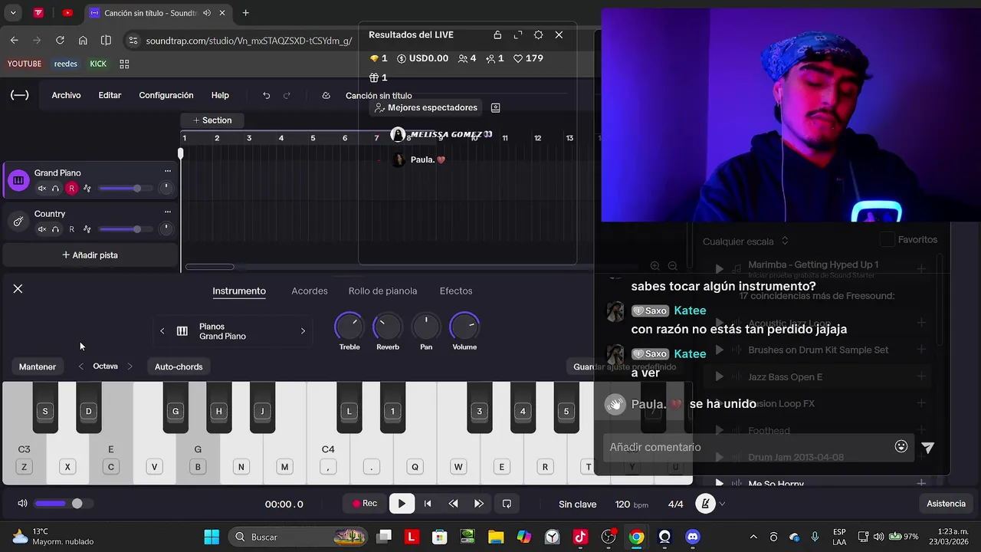Select the Instrumento tab

point(239,291)
